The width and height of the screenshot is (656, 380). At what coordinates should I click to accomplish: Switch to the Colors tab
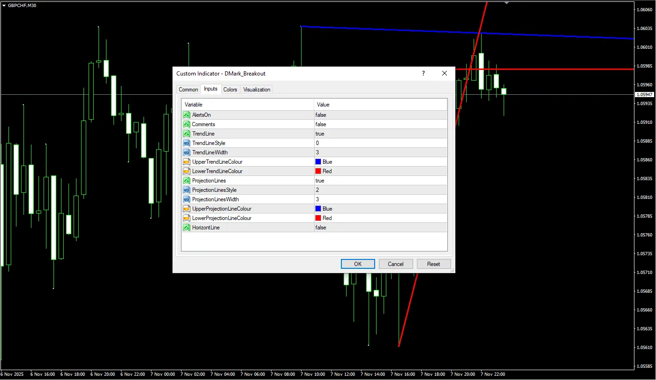[230, 90]
